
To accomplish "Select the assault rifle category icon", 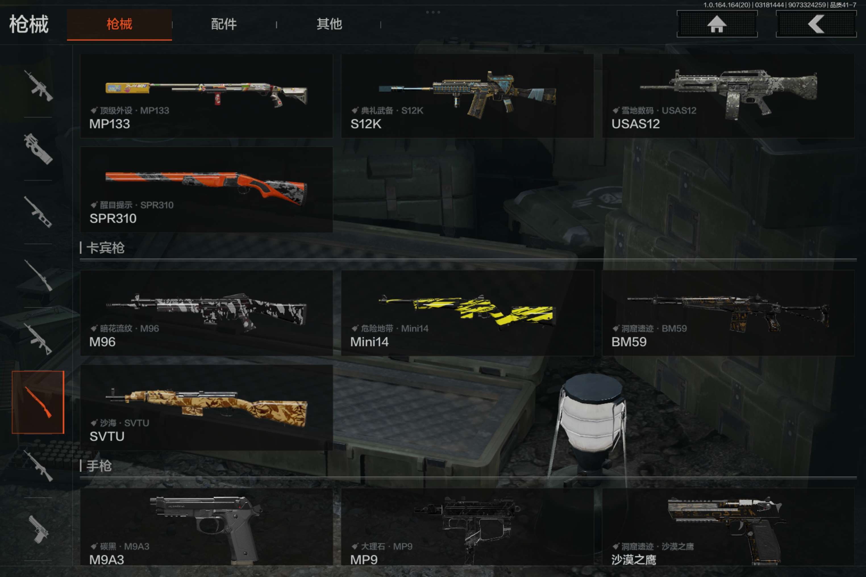I will [x=38, y=85].
